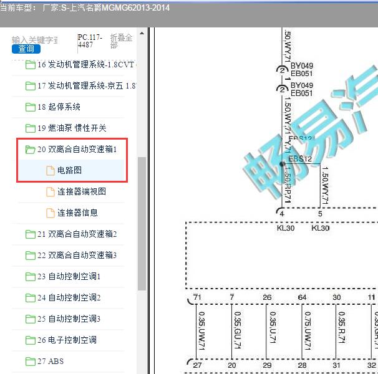
Task: Expand the 18 起停系统 folder
Action: coord(59,107)
